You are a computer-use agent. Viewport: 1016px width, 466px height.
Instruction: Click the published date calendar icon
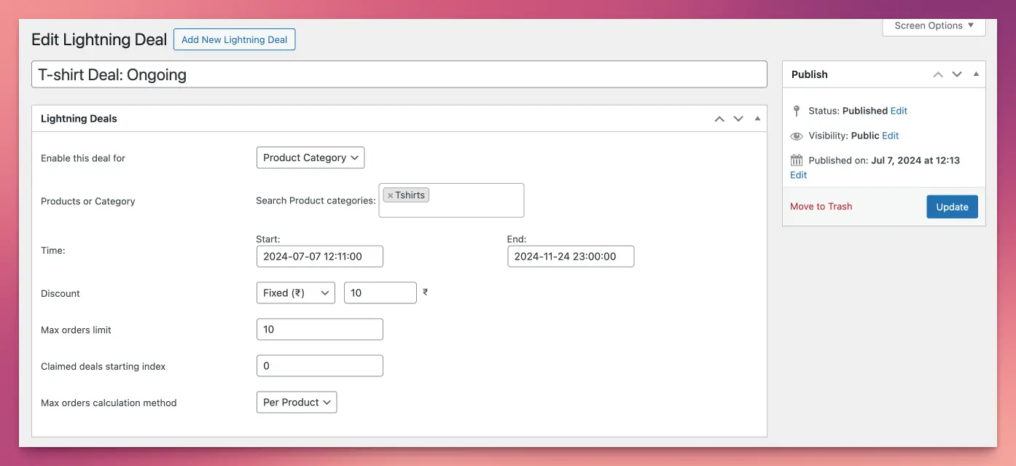coord(797,160)
